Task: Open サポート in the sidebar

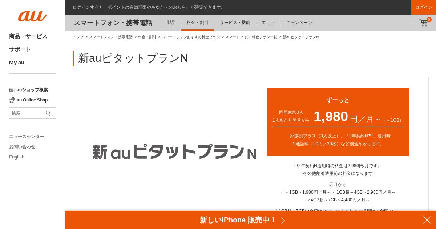Action: 20,49
